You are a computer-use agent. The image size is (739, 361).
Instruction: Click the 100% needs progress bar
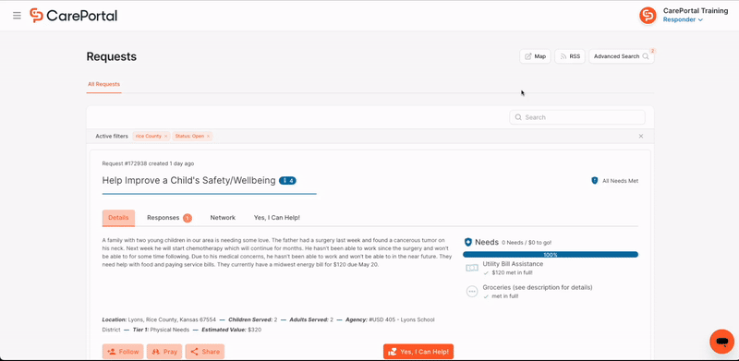551,255
